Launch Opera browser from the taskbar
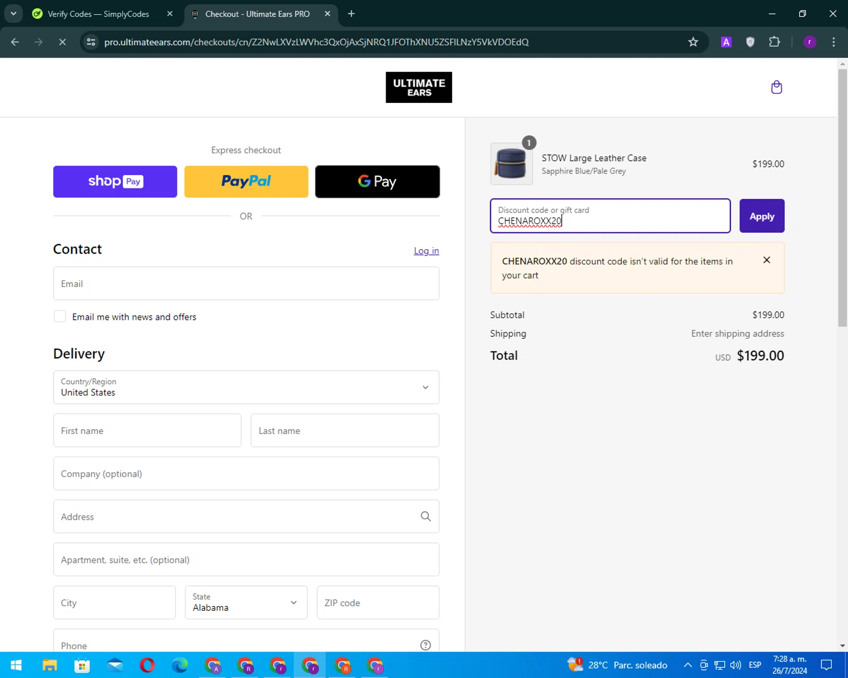 pyautogui.click(x=147, y=665)
